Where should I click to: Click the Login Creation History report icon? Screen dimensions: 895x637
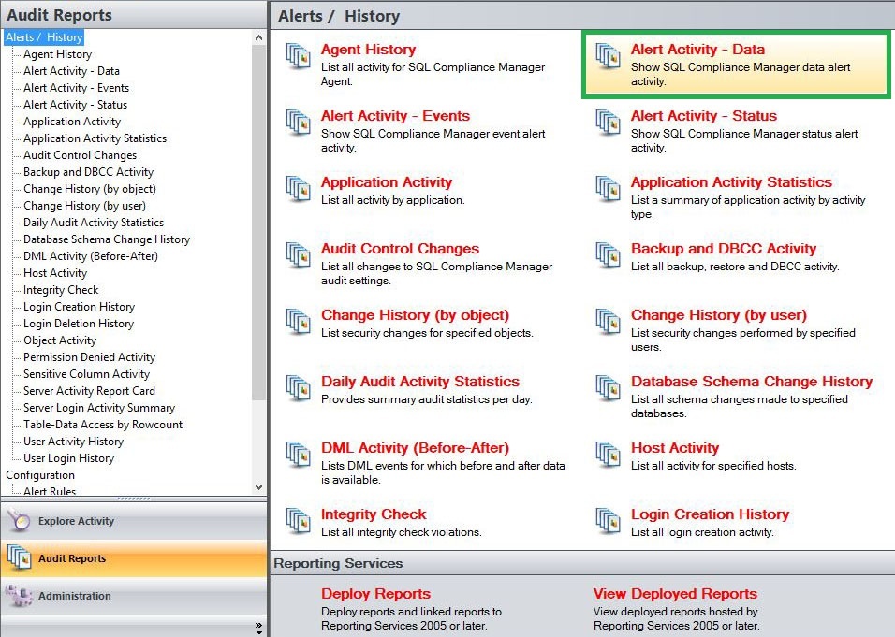click(609, 520)
